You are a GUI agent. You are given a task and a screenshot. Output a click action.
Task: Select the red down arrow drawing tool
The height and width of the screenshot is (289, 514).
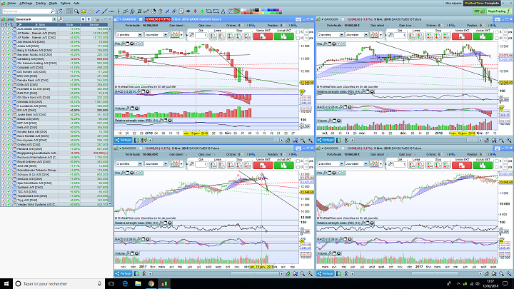(x=195, y=11)
